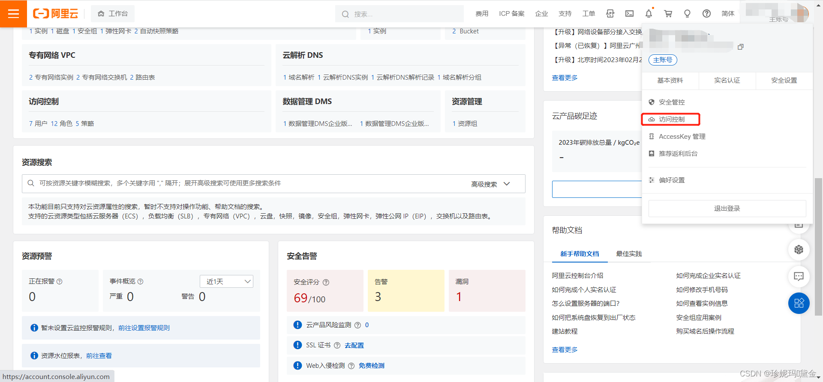The width and height of the screenshot is (823, 382).
Task: Open 企业 in the top navigation
Action: pos(542,14)
